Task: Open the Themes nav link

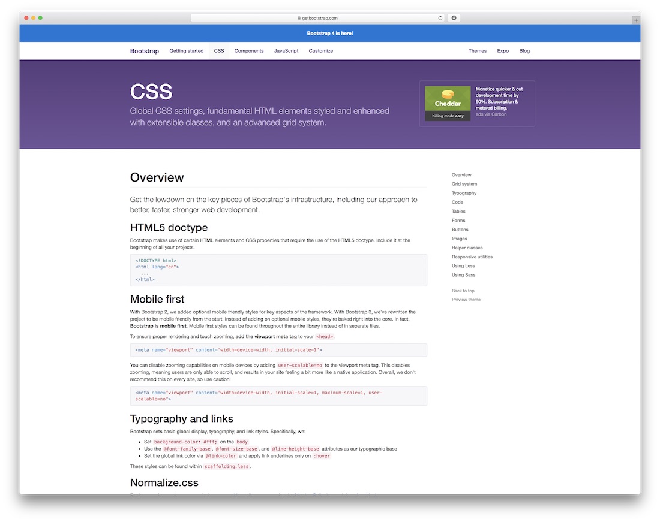Action: [x=478, y=51]
